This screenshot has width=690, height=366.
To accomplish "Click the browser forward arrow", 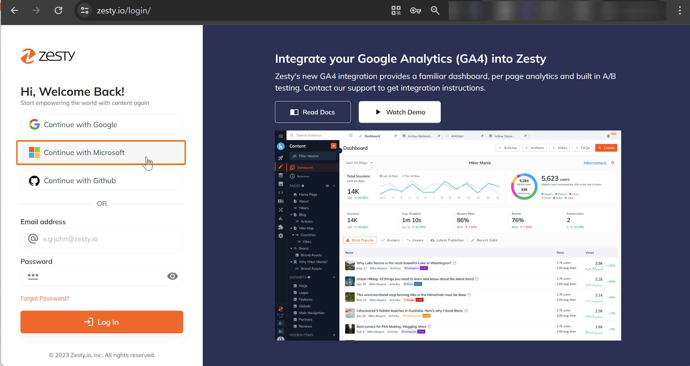I will click(x=36, y=11).
